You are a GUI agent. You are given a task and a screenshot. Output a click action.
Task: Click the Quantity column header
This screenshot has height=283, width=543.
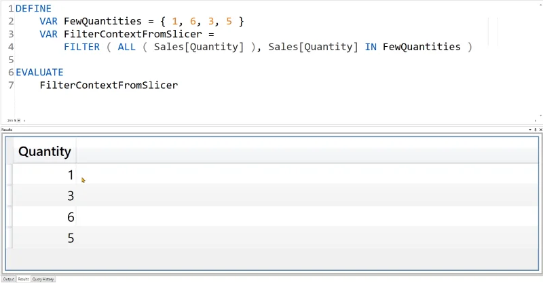coord(45,151)
